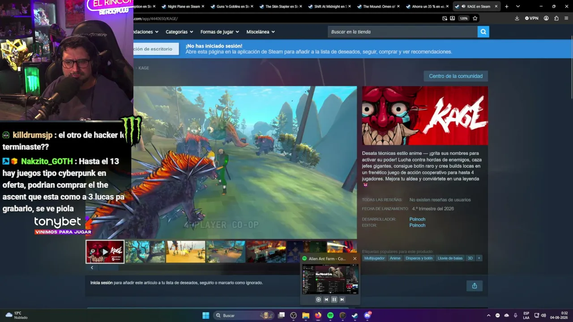Switch to The Mound: Omen tab
573x322 pixels.
click(379, 6)
